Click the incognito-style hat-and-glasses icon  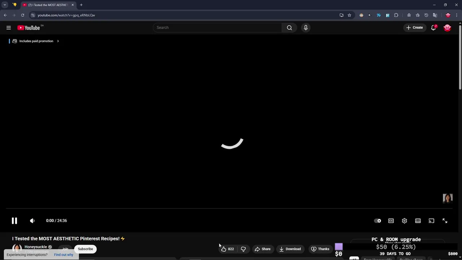point(409,15)
